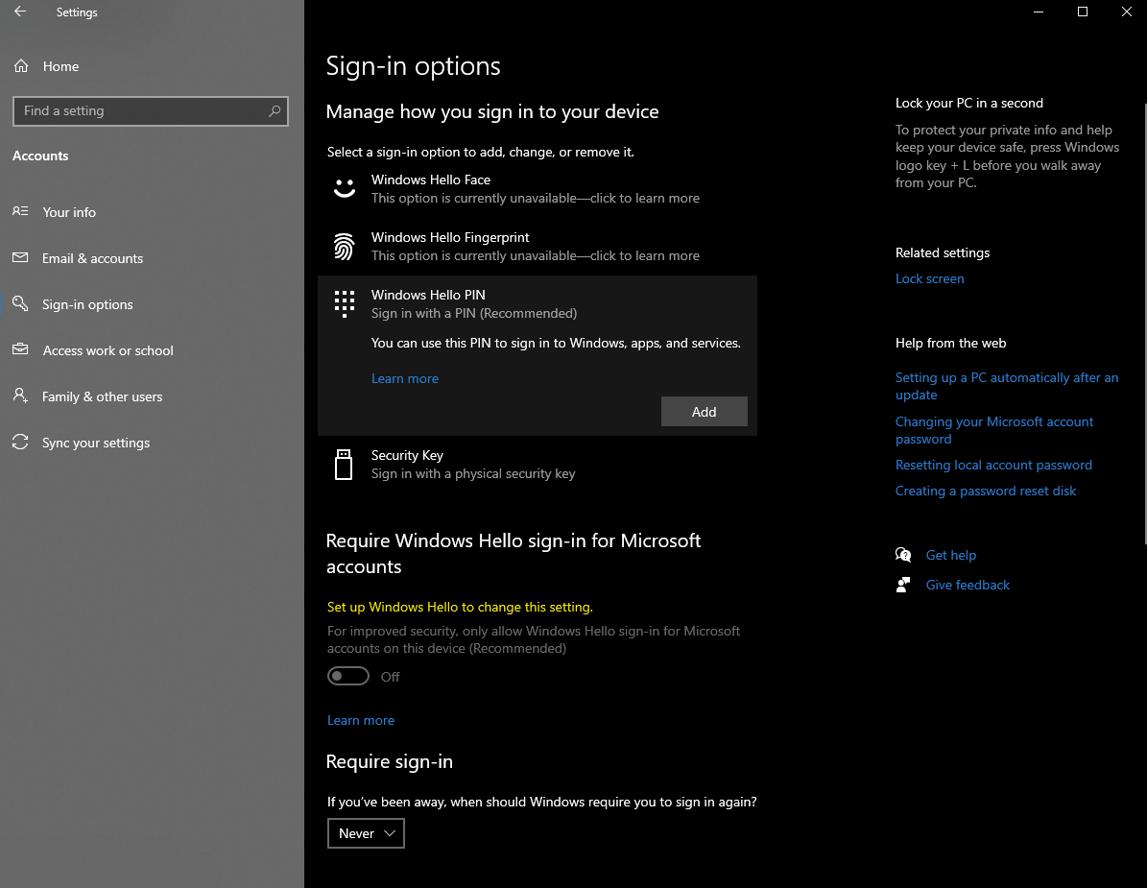Open Your info in the sidebar
This screenshot has height=888, width=1147.
coord(69,212)
